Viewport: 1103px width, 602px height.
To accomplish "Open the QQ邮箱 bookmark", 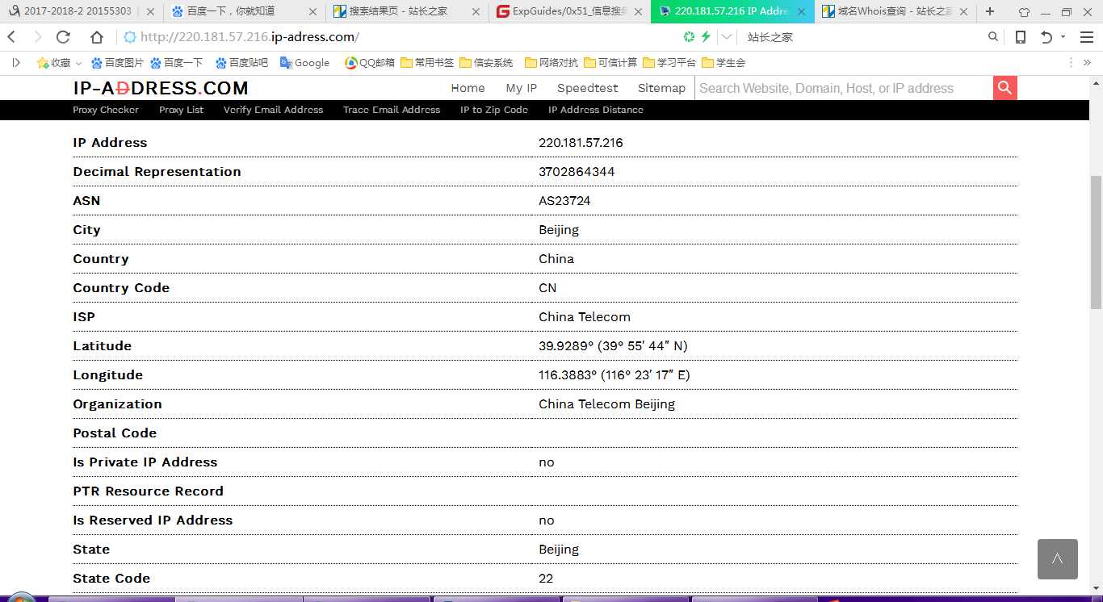I will tap(370, 62).
